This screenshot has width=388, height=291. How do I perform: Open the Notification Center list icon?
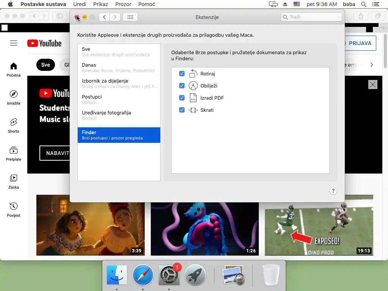click(x=375, y=4)
